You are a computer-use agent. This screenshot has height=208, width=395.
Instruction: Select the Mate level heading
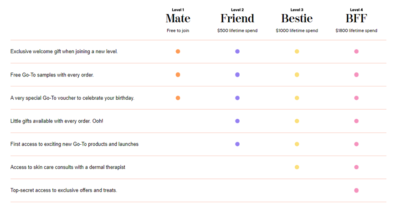coord(178,18)
